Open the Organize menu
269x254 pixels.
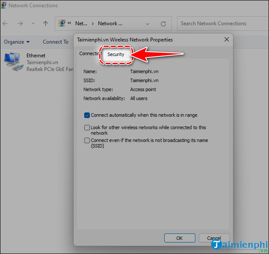pos(17,42)
